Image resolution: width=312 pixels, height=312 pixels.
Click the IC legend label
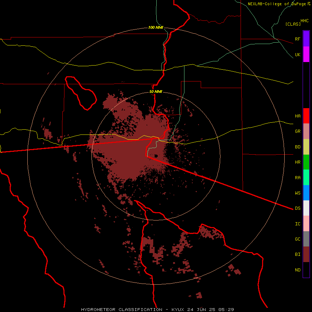click(x=297, y=224)
